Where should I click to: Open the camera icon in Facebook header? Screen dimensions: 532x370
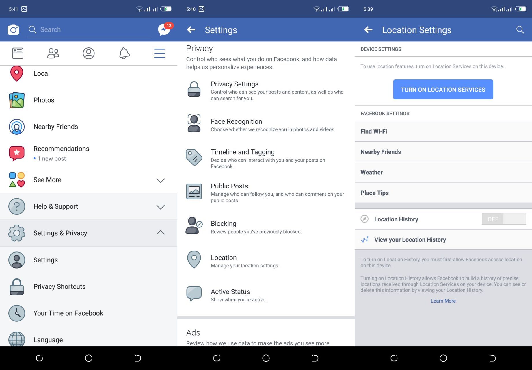(13, 30)
